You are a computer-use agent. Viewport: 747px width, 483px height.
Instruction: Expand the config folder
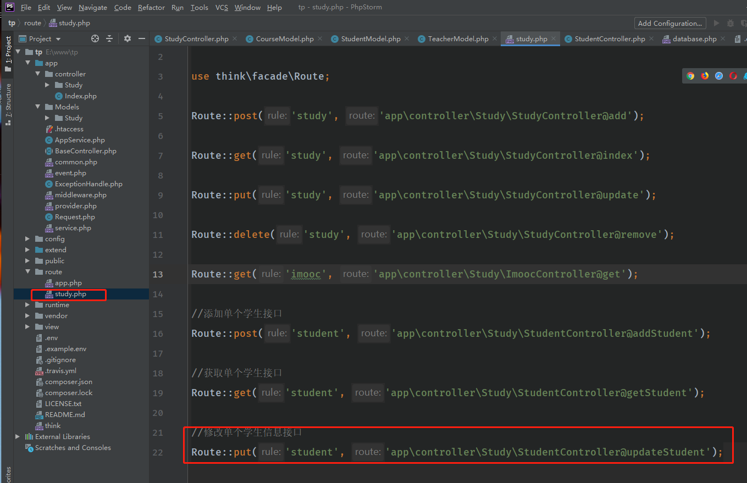point(28,238)
